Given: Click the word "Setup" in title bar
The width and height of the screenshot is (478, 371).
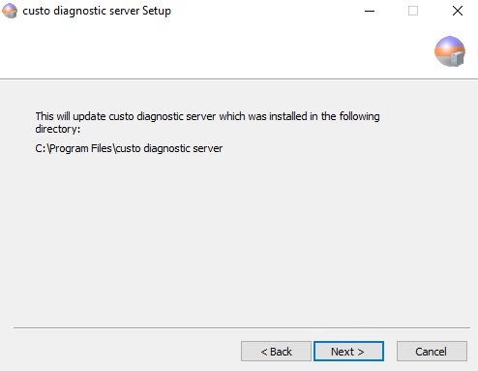Looking at the screenshot, I should point(157,11).
